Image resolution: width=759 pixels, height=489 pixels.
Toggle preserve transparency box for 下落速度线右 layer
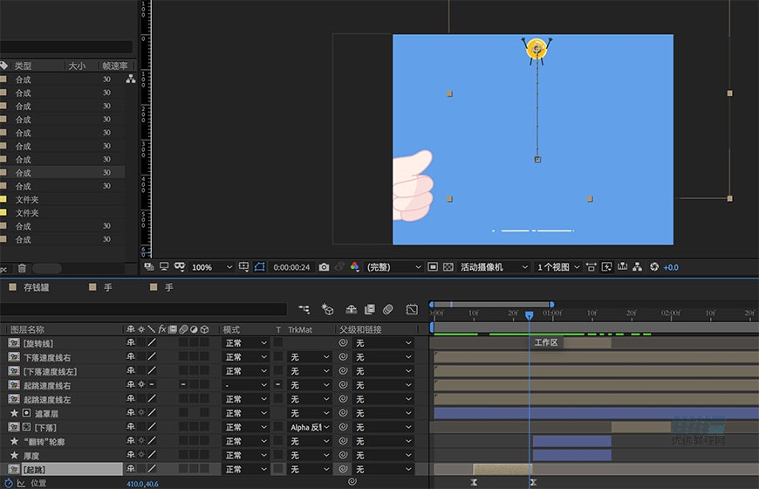[x=278, y=356]
